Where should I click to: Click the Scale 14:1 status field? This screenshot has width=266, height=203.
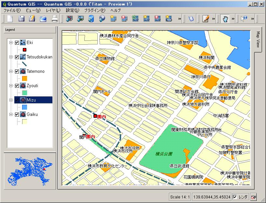pyautogui.click(x=180, y=197)
